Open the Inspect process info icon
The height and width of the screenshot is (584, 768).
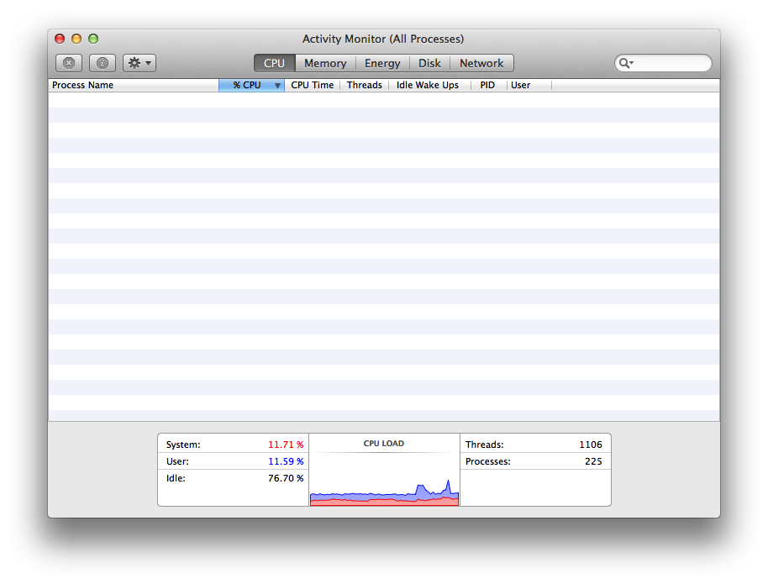pyautogui.click(x=102, y=62)
